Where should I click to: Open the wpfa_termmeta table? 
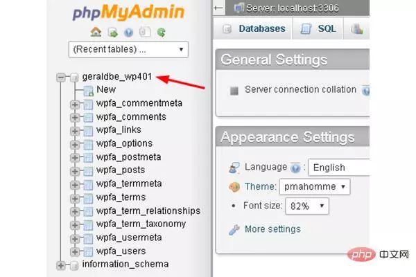point(129,184)
